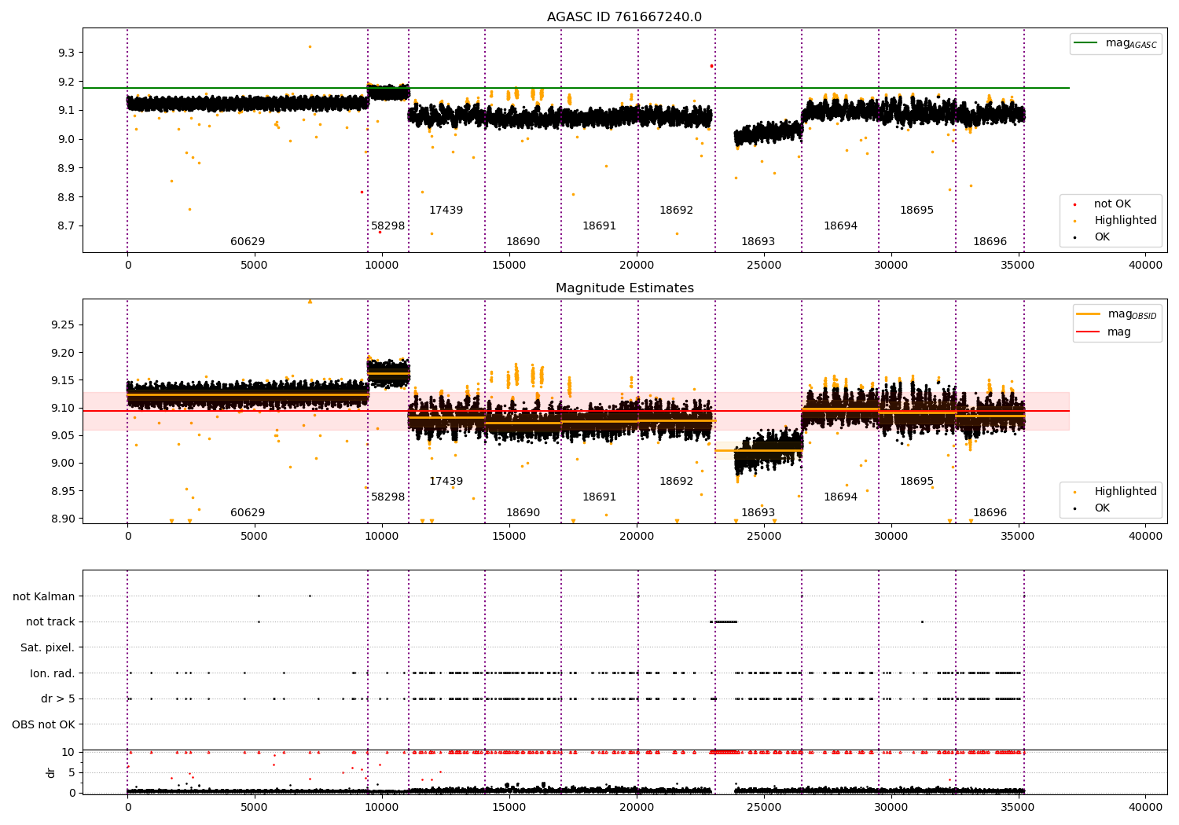The width and height of the screenshot is (1179, 825).
Task: Click y-axis tick label 9.25
Action: coord(63,324)
